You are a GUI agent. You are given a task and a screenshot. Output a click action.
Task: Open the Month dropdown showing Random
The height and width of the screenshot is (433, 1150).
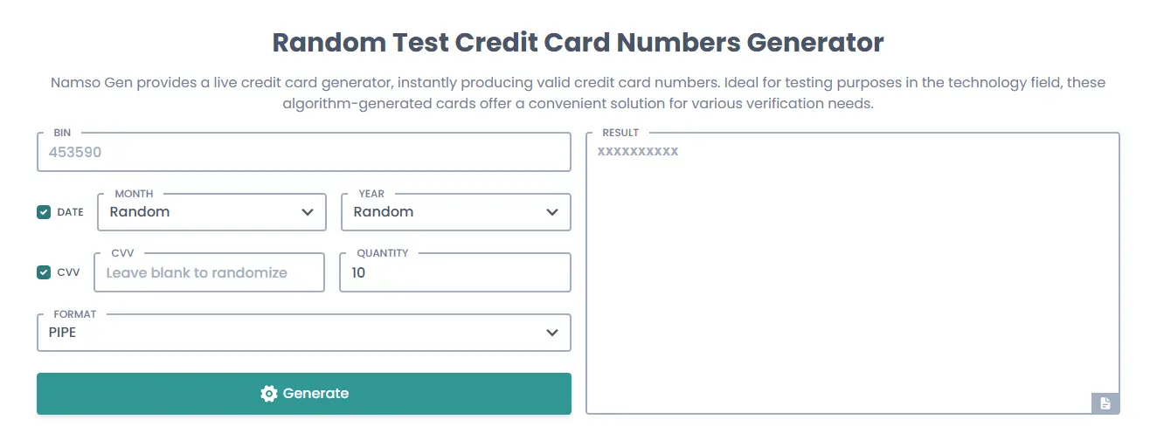point(201,212)
